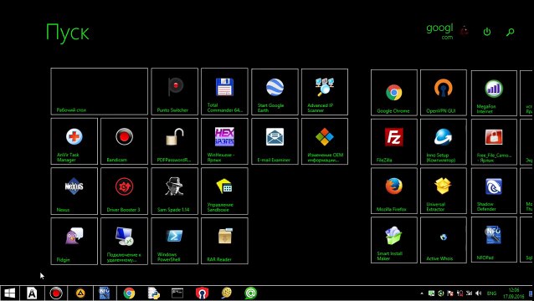Open the red shield keyhole taskbar icon
Screen dimensions: 534x301
pyautogui.click(x=202, y=293)
